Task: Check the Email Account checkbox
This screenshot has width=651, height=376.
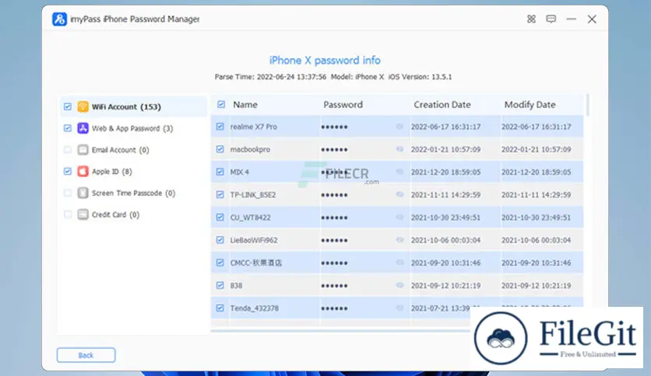Action: tap(68, 149)
